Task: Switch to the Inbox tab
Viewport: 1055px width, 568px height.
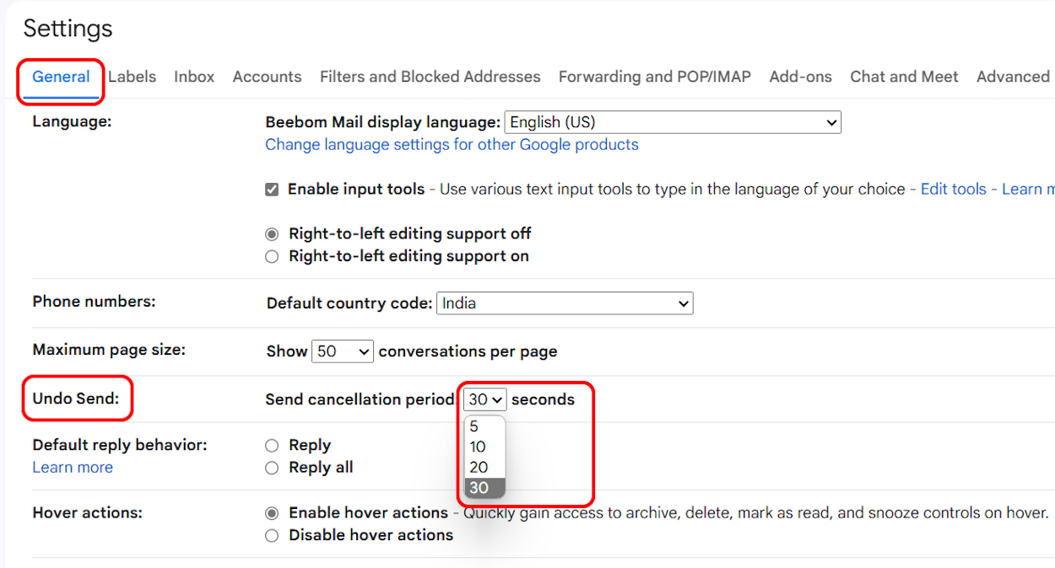Action: coord(194,77)
